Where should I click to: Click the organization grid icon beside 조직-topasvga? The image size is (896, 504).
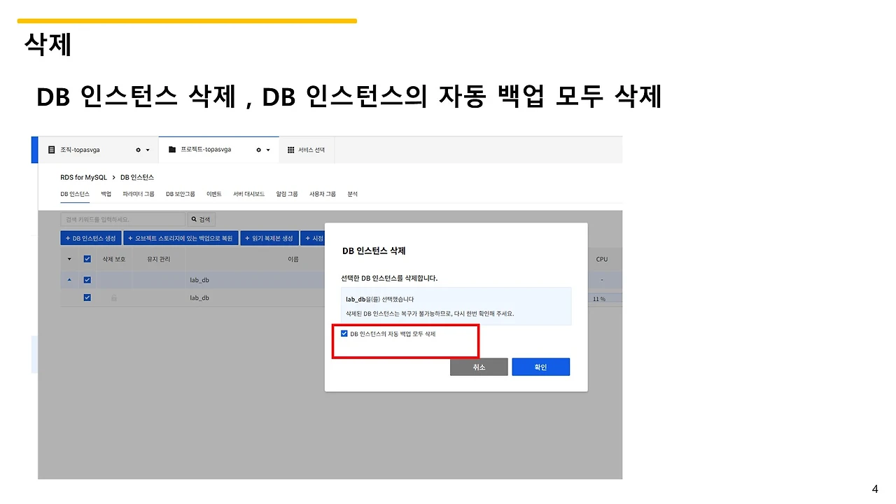52,149
